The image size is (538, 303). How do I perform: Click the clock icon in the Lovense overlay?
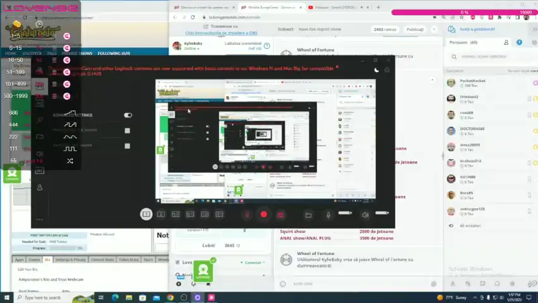(39, 24)
